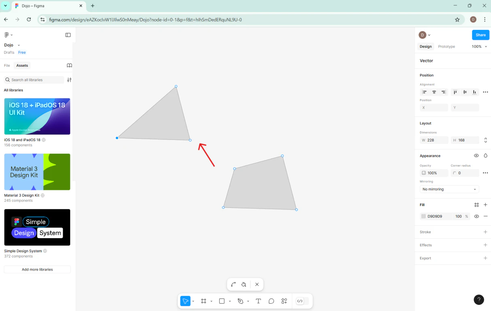
Task: Select the Bend tool
Action: [234, 284]
